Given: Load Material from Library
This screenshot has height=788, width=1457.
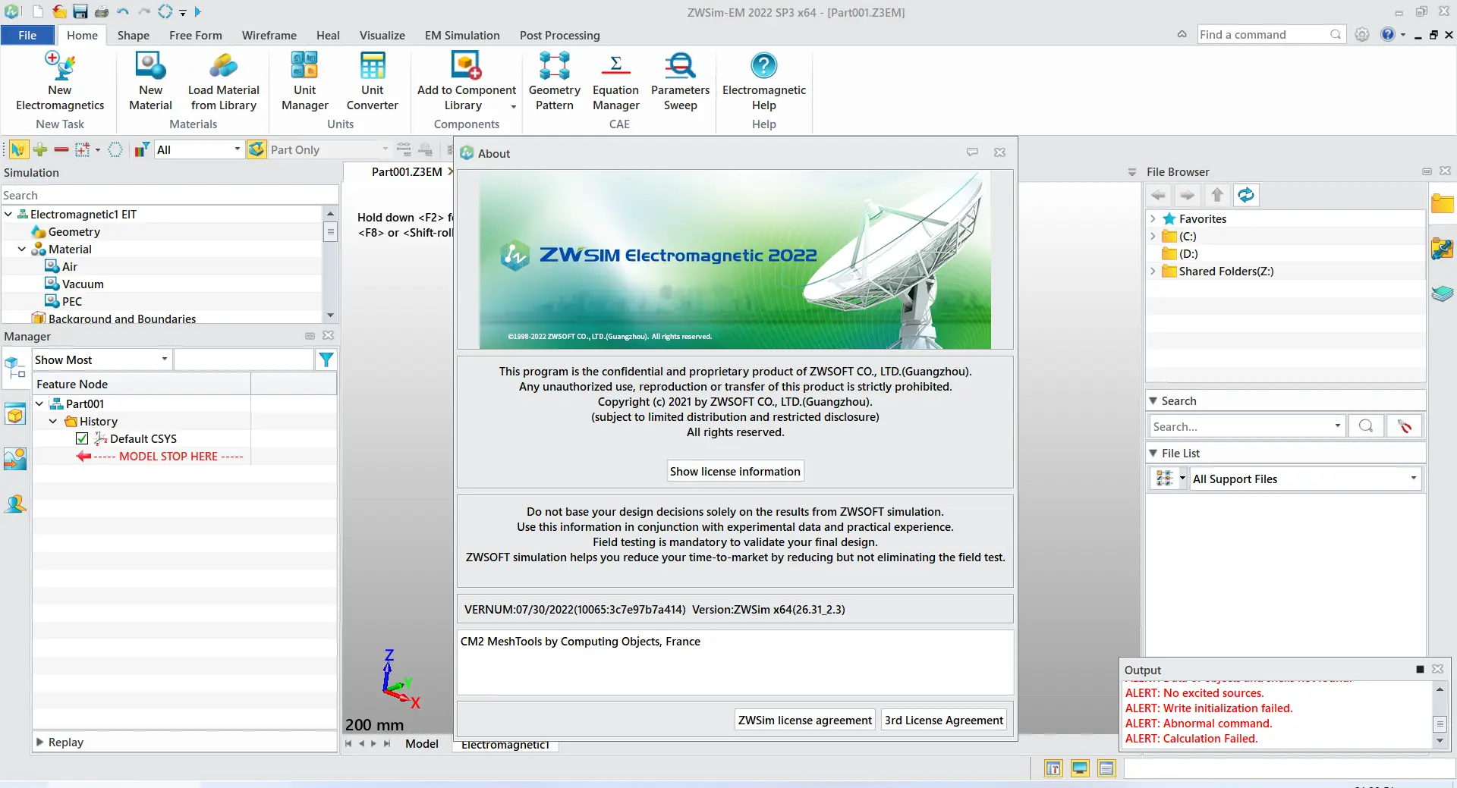Looking at the screenshot, I should [x=223, y=81].
